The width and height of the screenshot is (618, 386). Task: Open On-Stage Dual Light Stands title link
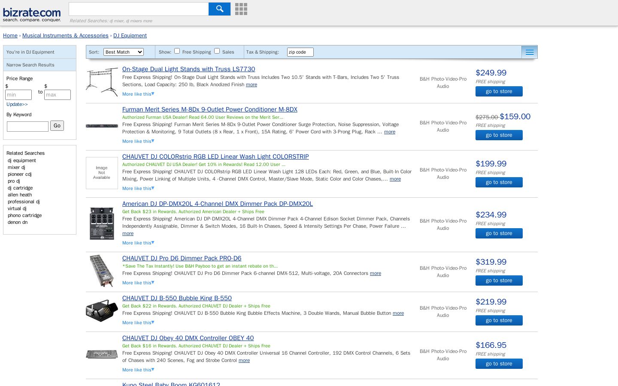click(x=189, y=69)
